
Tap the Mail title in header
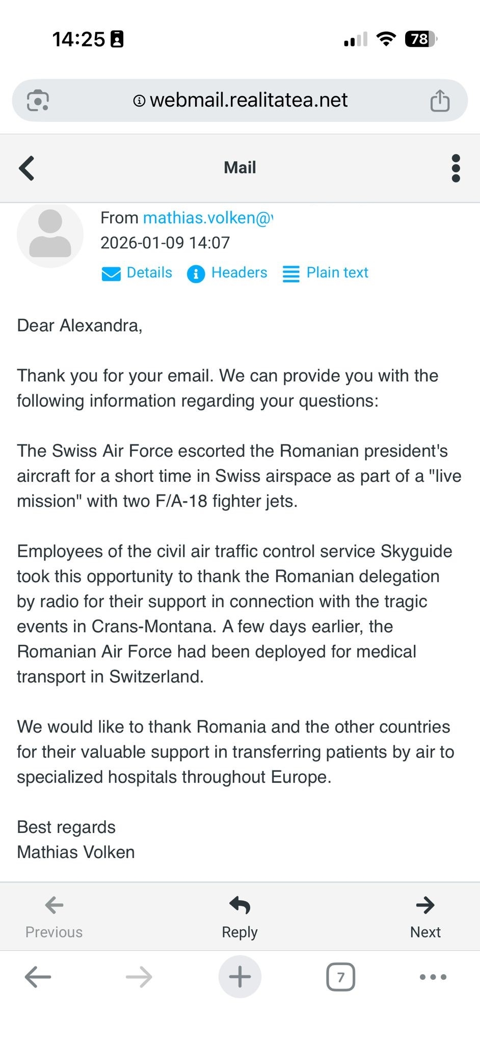click(x=240, y=168)
